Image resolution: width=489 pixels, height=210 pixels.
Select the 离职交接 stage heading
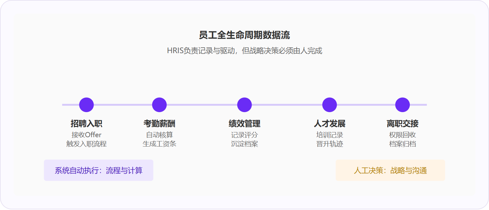[x=402, y=123]
